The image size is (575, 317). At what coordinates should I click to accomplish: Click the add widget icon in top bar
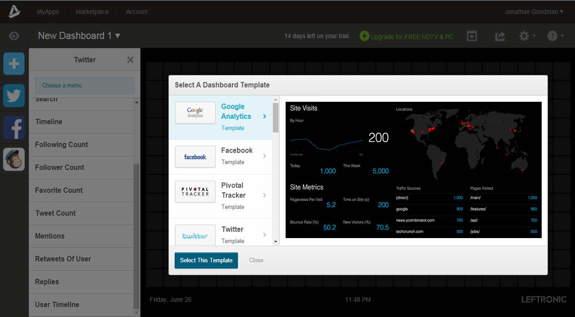click(x=472, y=36)
